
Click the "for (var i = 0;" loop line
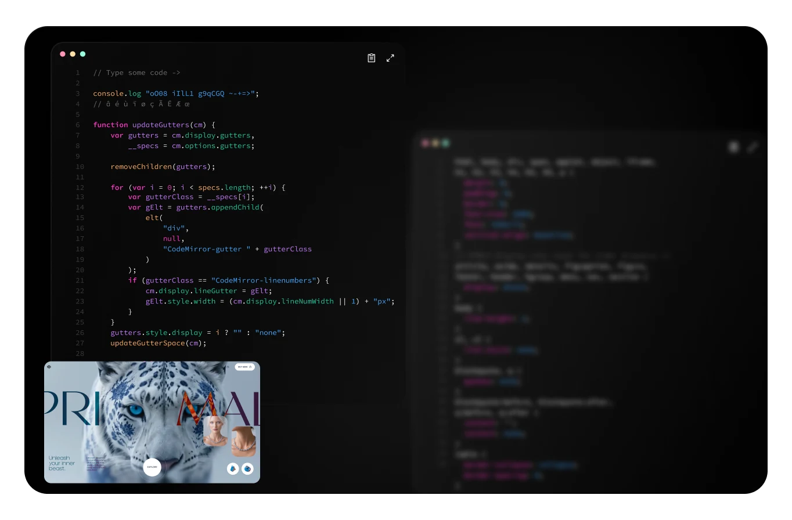198,187
